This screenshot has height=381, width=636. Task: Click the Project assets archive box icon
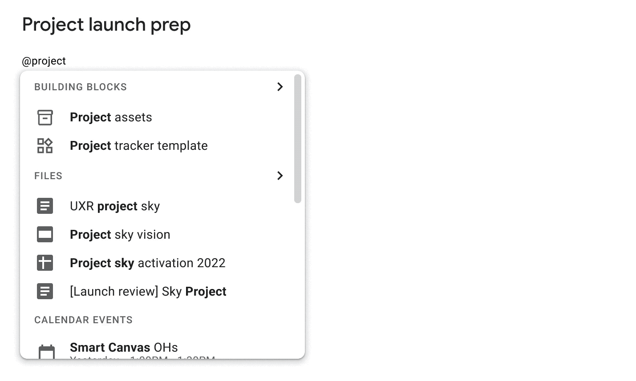tap(45, 117)
